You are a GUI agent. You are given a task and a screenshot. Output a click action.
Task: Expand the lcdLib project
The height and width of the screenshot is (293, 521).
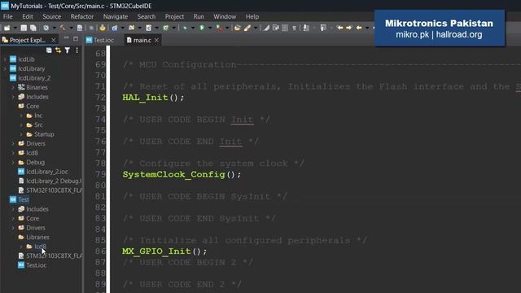pos(5,59)
